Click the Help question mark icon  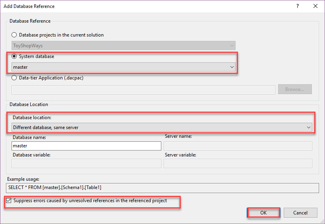(x=297, y=6)
